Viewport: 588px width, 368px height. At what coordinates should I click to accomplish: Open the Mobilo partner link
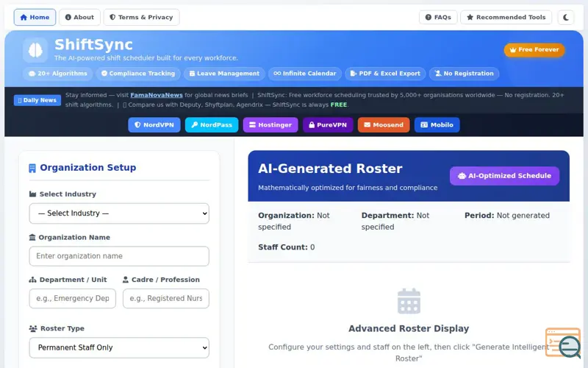coord(437,125)
